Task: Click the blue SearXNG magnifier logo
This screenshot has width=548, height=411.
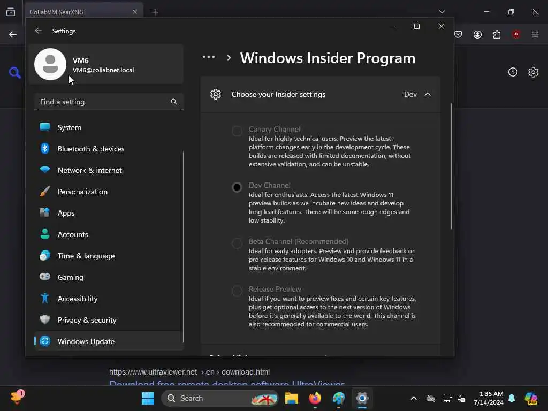Action: tap(15, 73)
